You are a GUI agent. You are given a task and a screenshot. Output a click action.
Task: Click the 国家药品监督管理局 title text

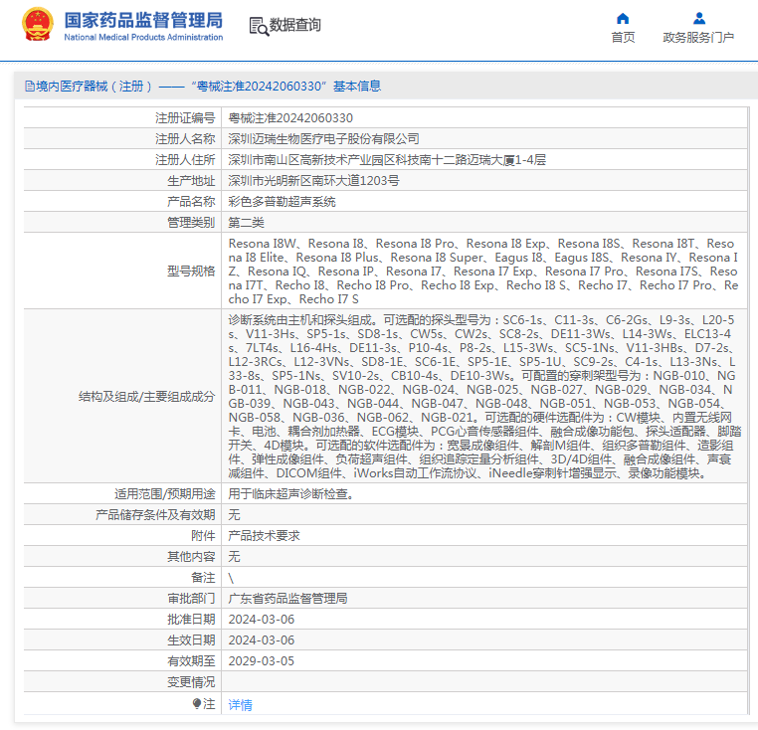tap(142, 20)
